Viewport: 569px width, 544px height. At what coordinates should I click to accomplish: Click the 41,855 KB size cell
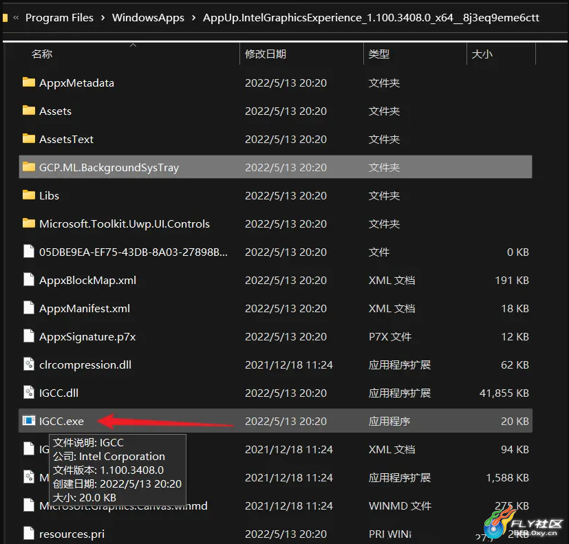click(x=504, y=393)
